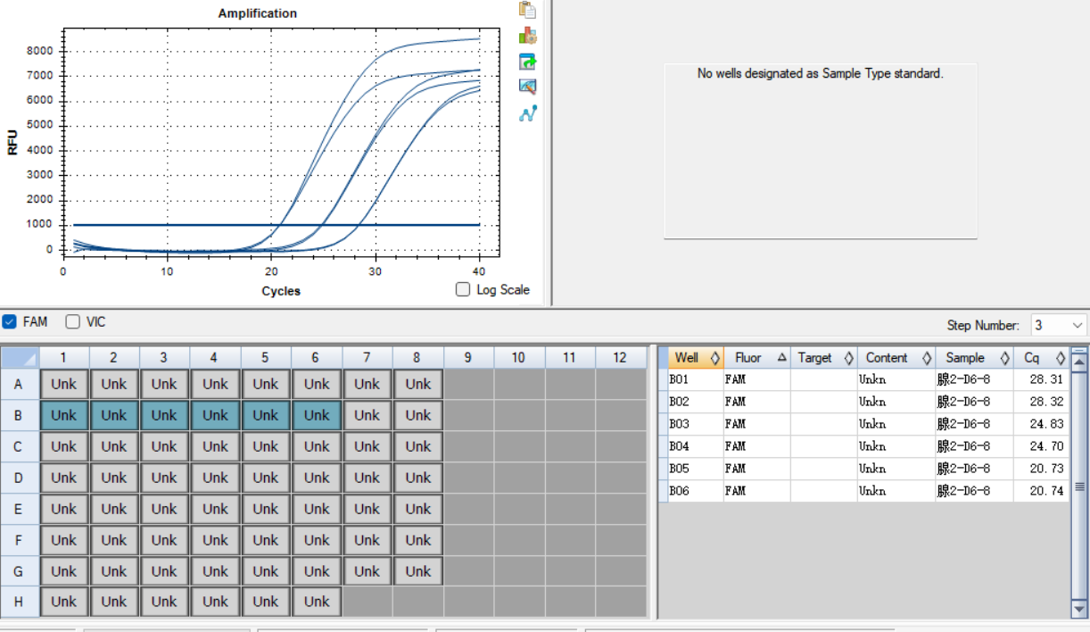Sort by the Well column header
The height and width of the screenshot is (632, 1090).
pos(695,358)
